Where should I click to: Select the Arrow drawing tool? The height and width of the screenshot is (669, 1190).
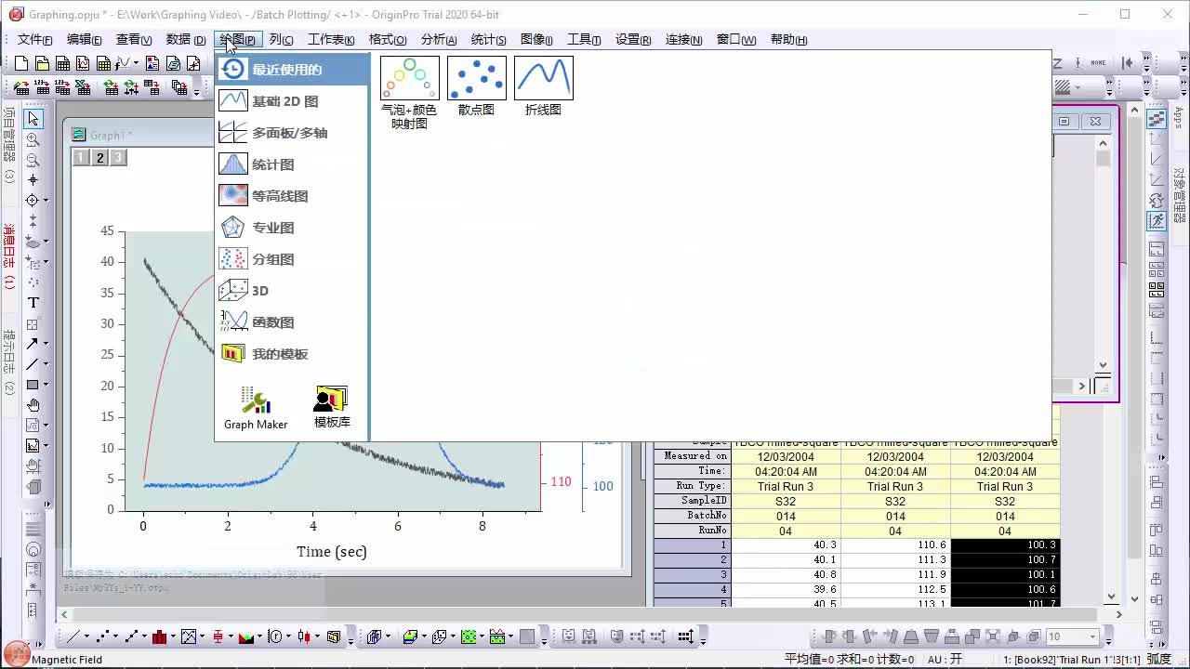(x=33, y=344)
